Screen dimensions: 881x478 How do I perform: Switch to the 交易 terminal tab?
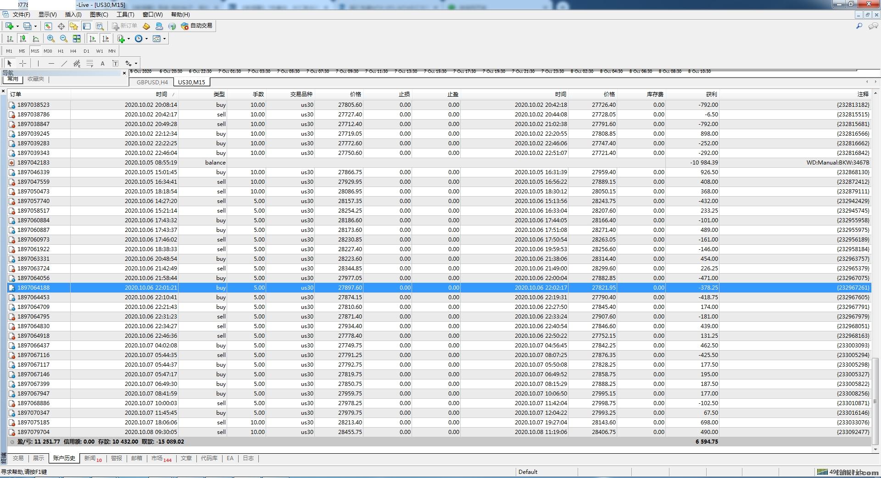(x=18, y=458)
